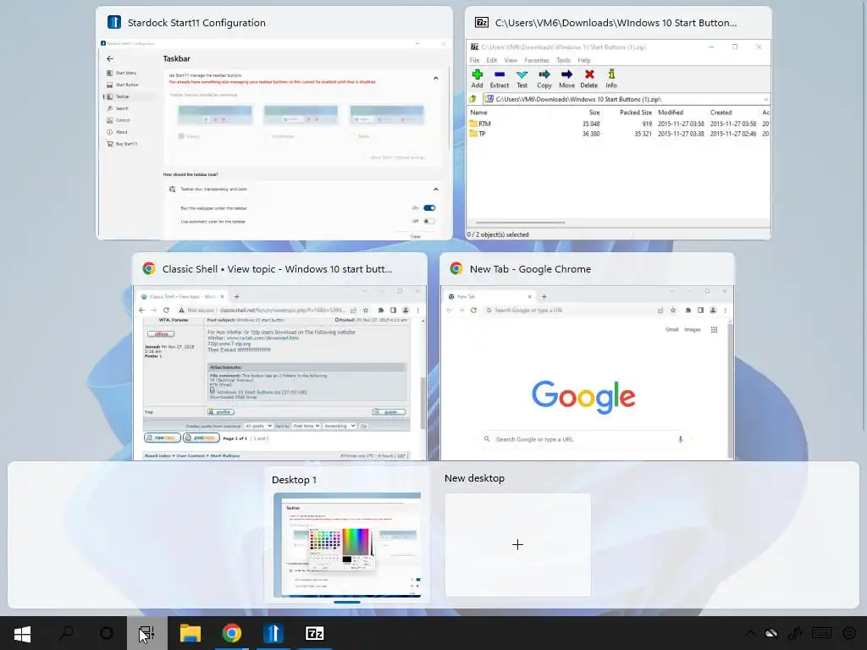Turn off blur wallpaper under taskbar toggle
Image resolution: width=867 pixels, height=650 pixels.
coord(429,208)
